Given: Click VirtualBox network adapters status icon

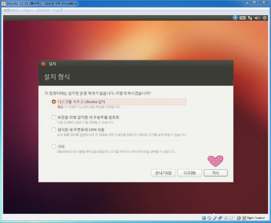Looking at the screenshot, I should pos(220,218).
